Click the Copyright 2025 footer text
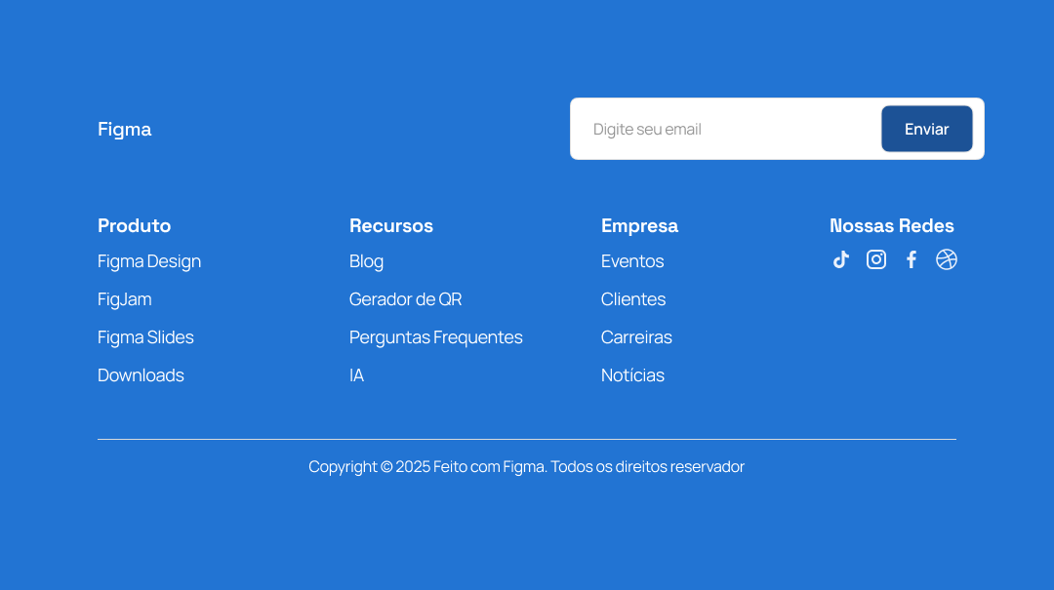This screenshot has height=590, width=1054. (526, 466)
